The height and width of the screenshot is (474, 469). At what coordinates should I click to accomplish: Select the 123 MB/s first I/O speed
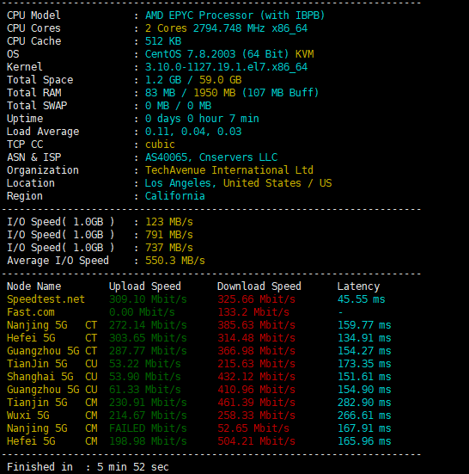(169, 222)
